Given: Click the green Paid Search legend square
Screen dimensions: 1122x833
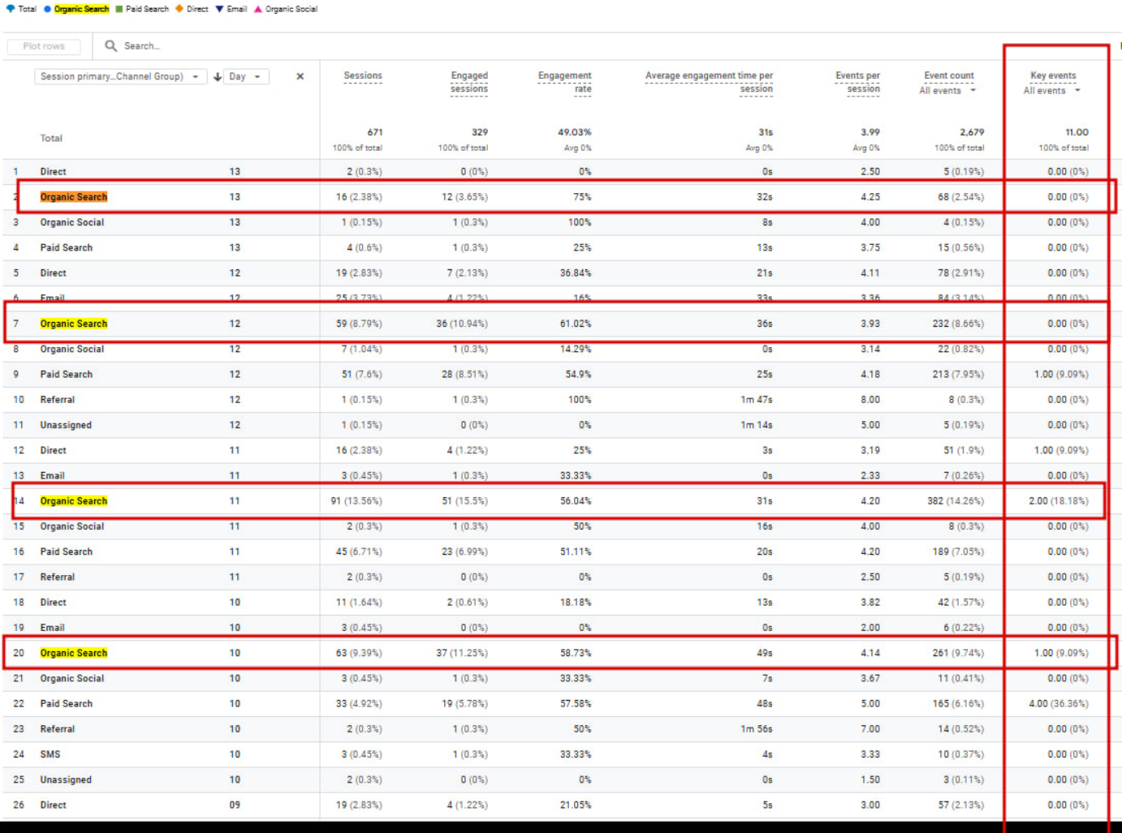Looking at the screenshot, I should pos(119,9).
